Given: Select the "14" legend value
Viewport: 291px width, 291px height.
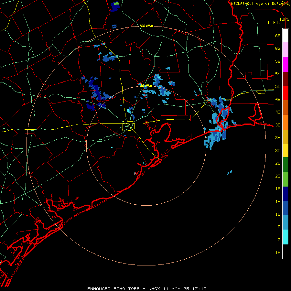Looking at the screenshot, I should [x=278, y=201].
